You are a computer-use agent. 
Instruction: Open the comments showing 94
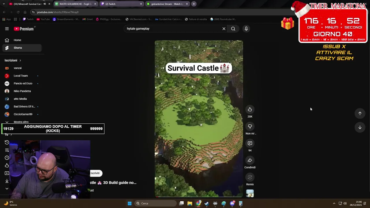[x=250, y=143]
